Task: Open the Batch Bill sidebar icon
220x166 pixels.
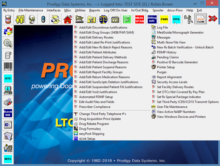Action: [8, 113]
